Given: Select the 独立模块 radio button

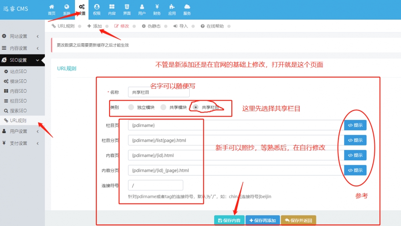Looking at the screenshot, I should 131,107.
